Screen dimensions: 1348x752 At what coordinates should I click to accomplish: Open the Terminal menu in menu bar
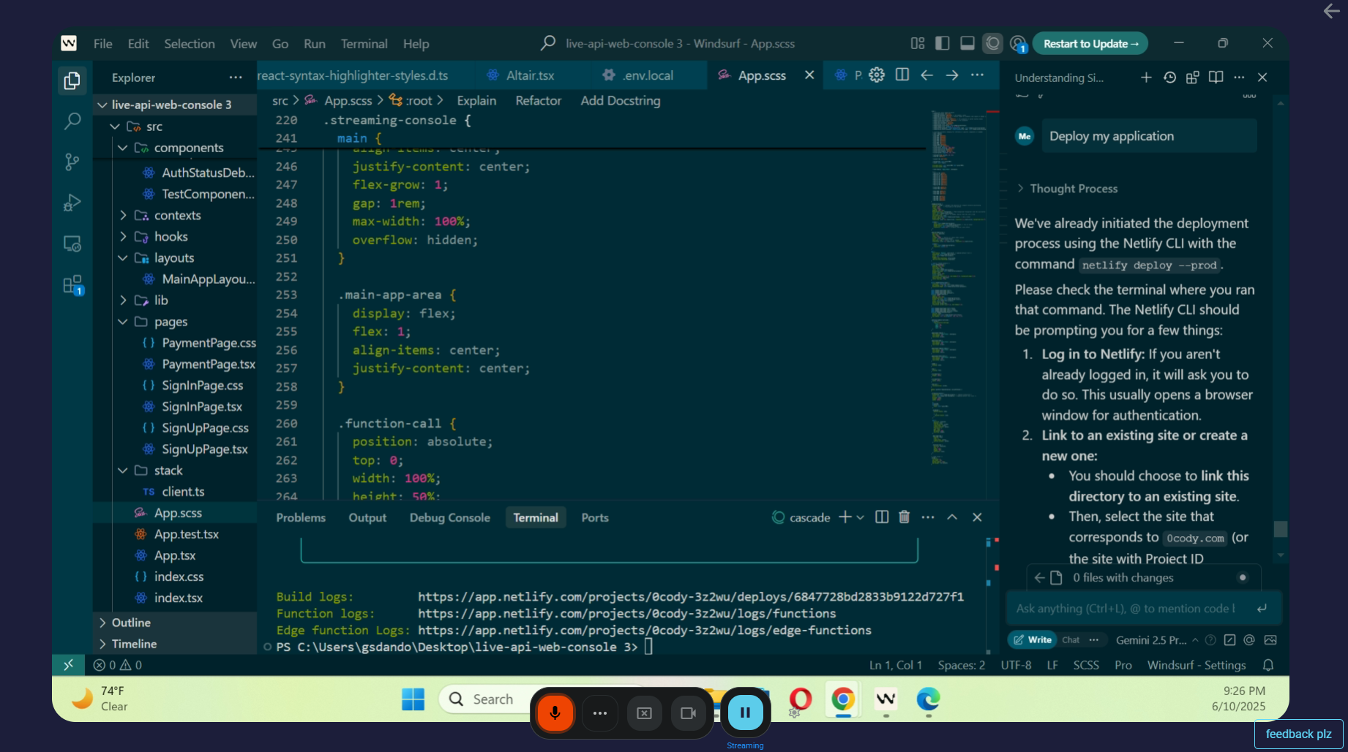coord(364,44)
